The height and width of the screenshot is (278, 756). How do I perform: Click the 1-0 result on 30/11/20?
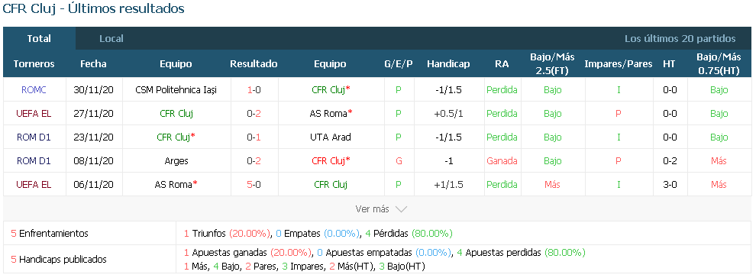point(254,90)
